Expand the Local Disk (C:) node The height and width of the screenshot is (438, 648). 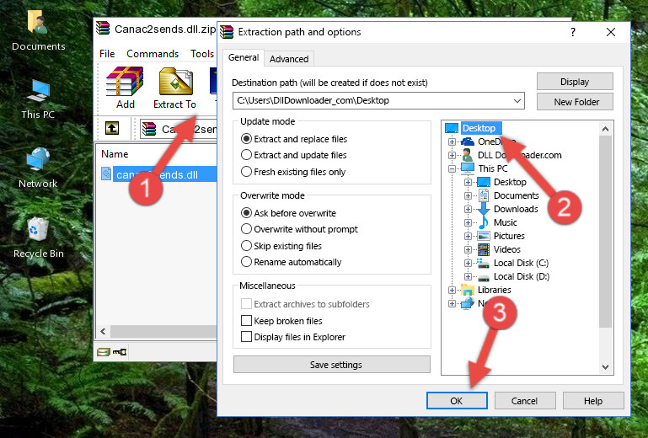pos(468,263)
